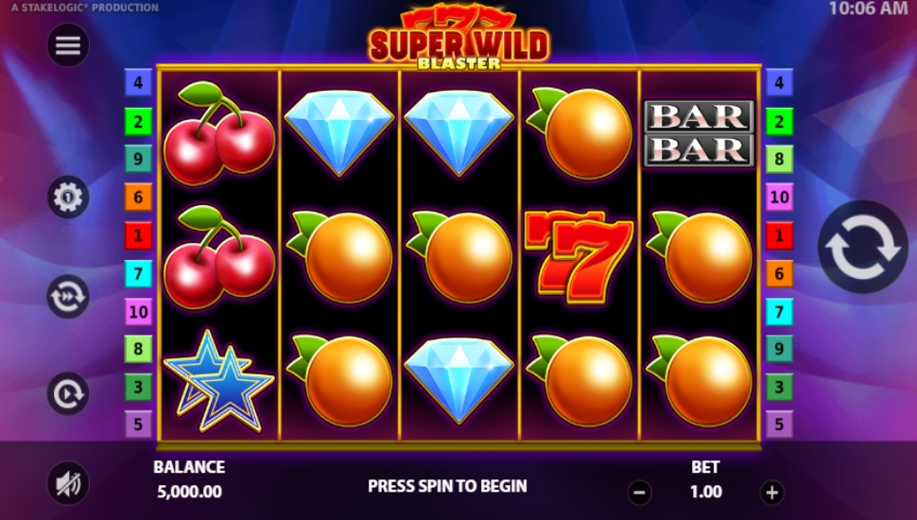
Task: Select left green payline 2 marker
Action: [x=138, y=121]
